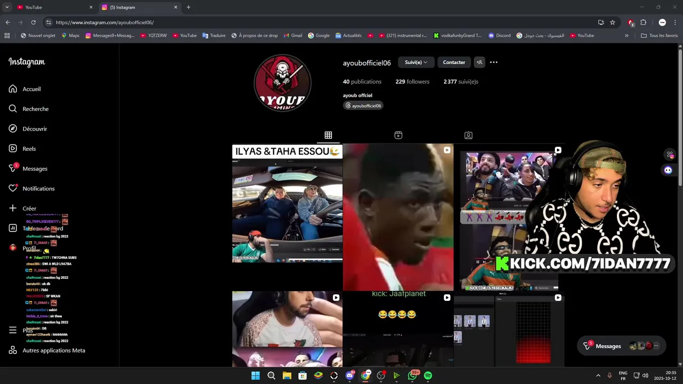Click the page vertical scrollbar
683x384 pixels.
680,117
